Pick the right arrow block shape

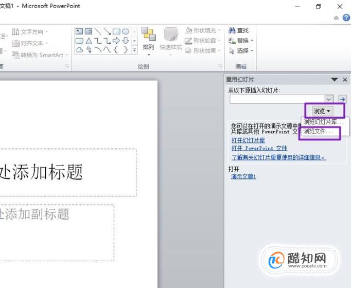(x=116, y=41)
